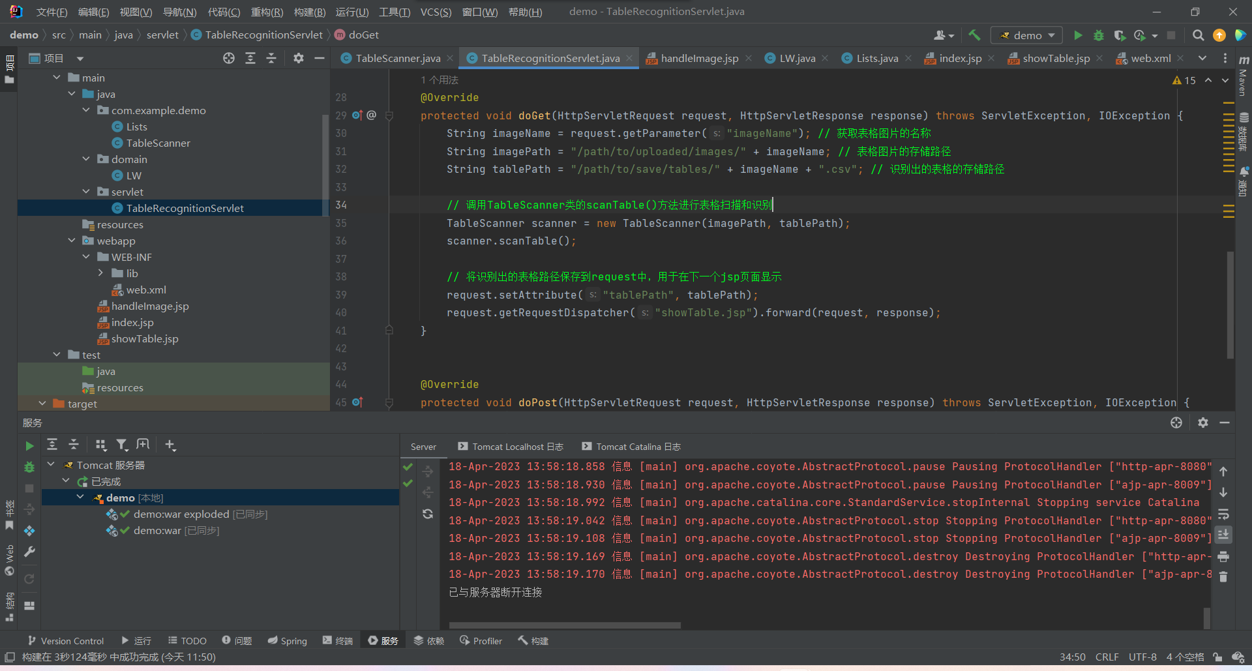This screenshot has width=1252, height=671.
Task: Click the console horizontal scrollbar
Action: (x=565, y=625)
